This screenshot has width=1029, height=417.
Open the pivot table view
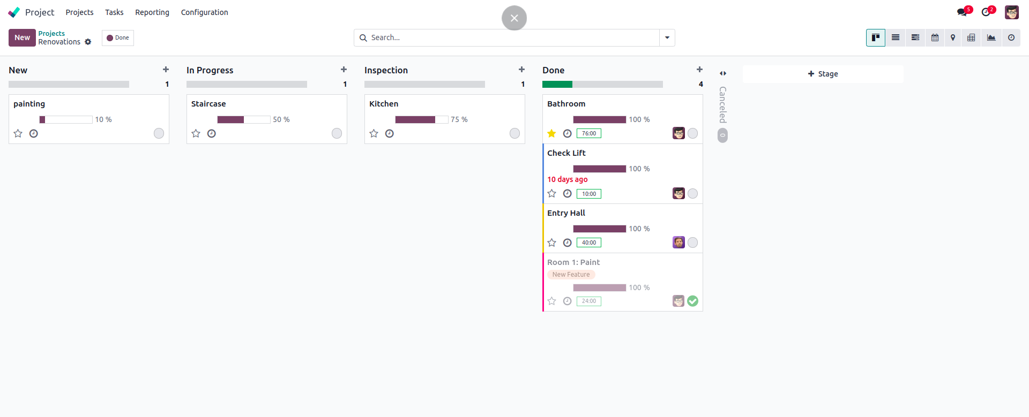[x=971, y=37]
